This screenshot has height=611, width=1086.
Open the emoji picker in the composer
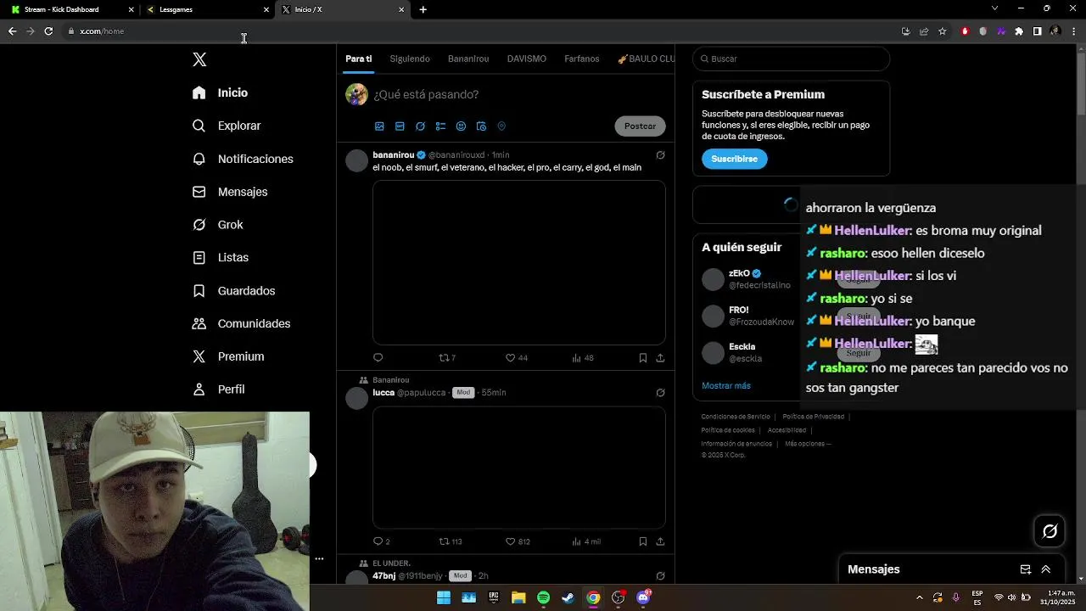pos(461,126)
